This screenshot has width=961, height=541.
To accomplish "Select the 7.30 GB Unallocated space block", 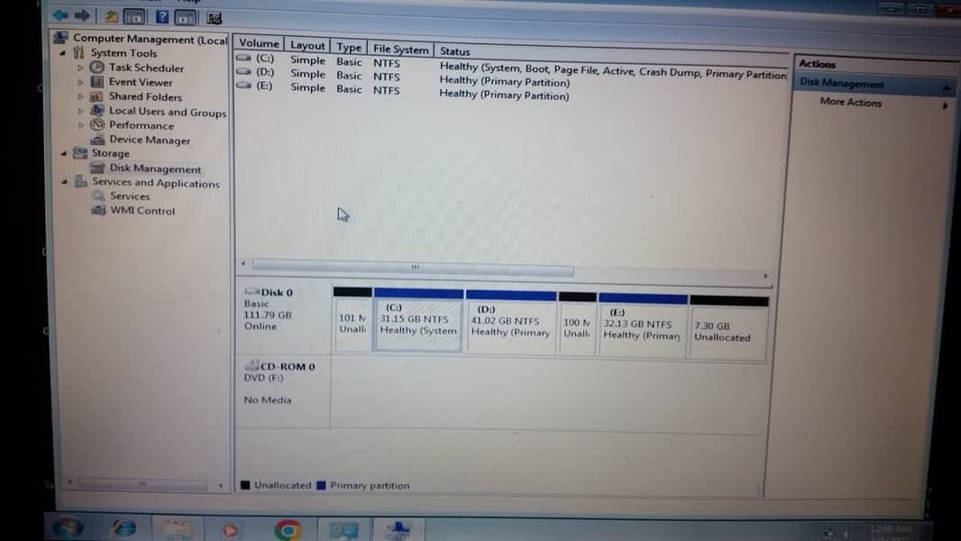I will click(727, 331).
